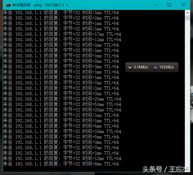193x175 pixels.
Task: Click the 152KB/s upload speed value
Action: (166, 67)
